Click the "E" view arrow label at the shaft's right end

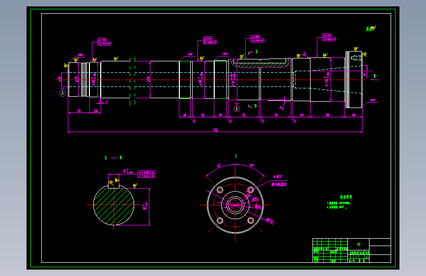pos(374,76)
